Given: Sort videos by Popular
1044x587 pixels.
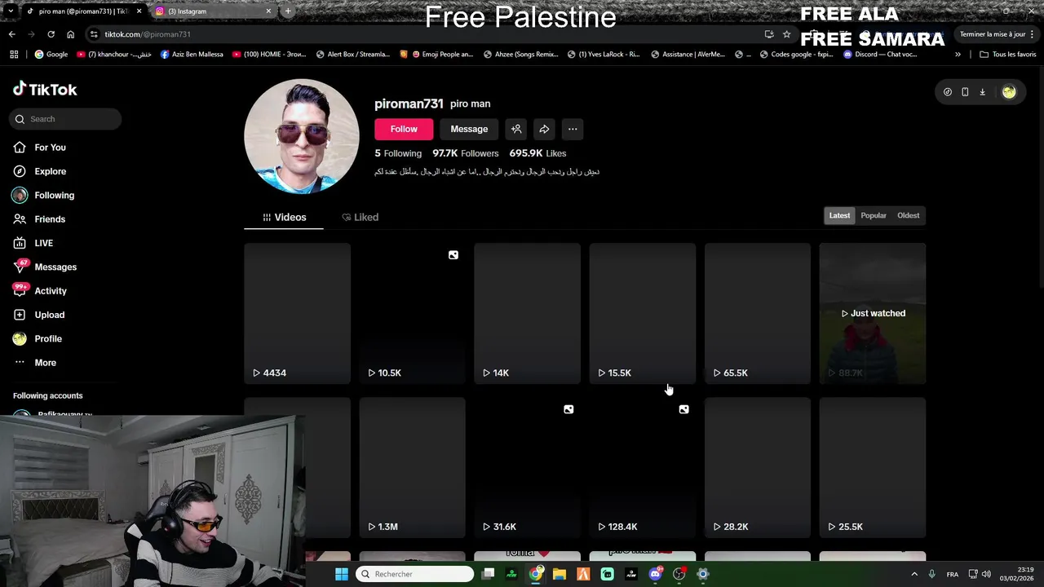Looking at the screenshot, I should [874, 215].
